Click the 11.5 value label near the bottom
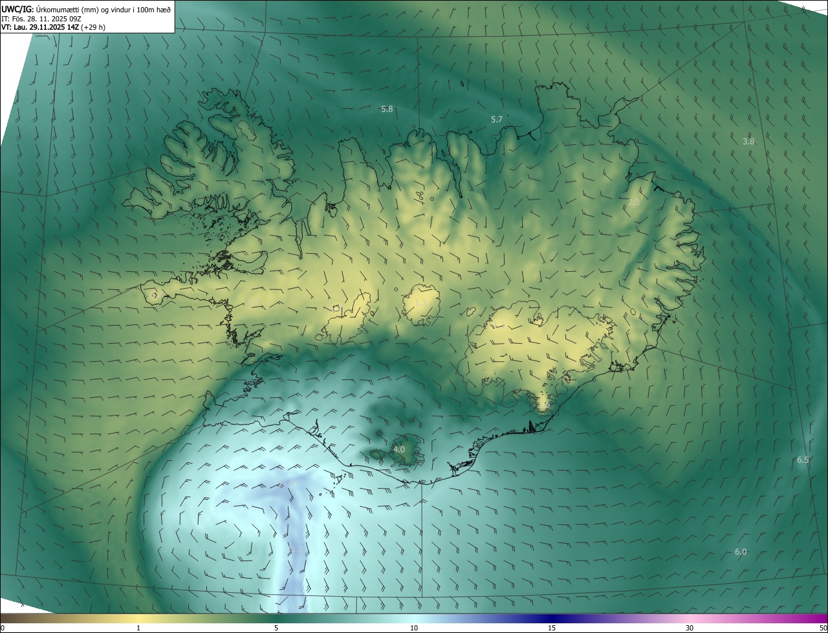The image size is (828, 633). tap(295, 550)
